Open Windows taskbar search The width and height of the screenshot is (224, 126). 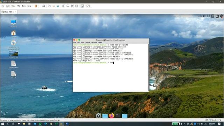8,124
